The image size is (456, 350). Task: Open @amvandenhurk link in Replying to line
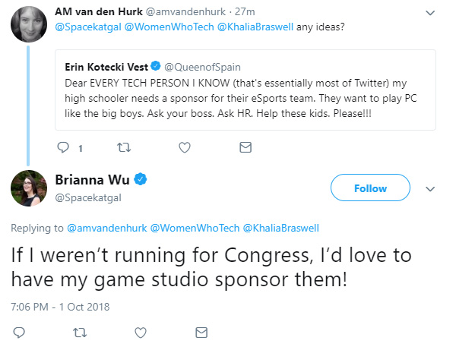pyautogui.click(x=107, y=228)
